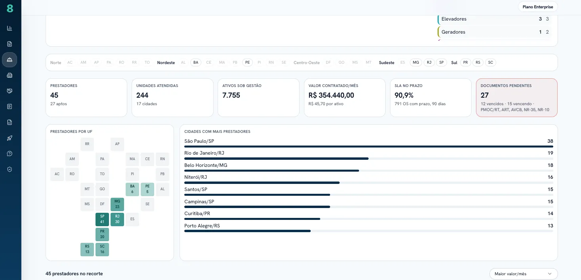Toggle the BA state filter chip
The width and height of the screenshot is (581, 280).
[196, 62]
